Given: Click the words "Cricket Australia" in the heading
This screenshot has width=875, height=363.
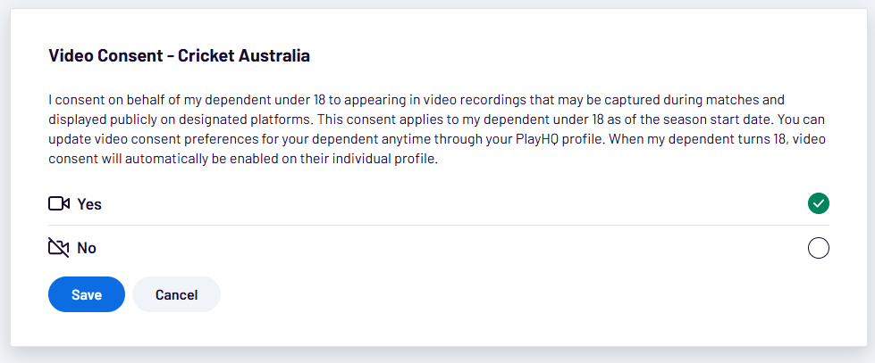Looking at the screenshot, I should pos(244,56).
